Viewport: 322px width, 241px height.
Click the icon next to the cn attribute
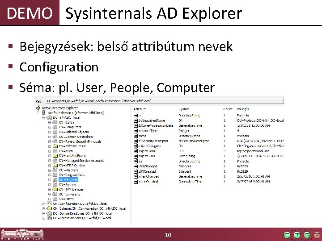pyautogui.click(x=136, y=116)
